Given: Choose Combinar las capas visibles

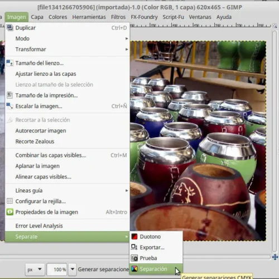Looking at the screenshot, I should 67,155.
